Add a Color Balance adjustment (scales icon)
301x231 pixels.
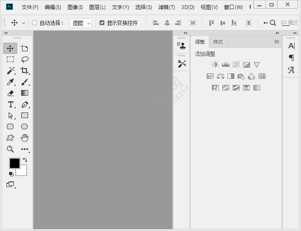point(221,76)
